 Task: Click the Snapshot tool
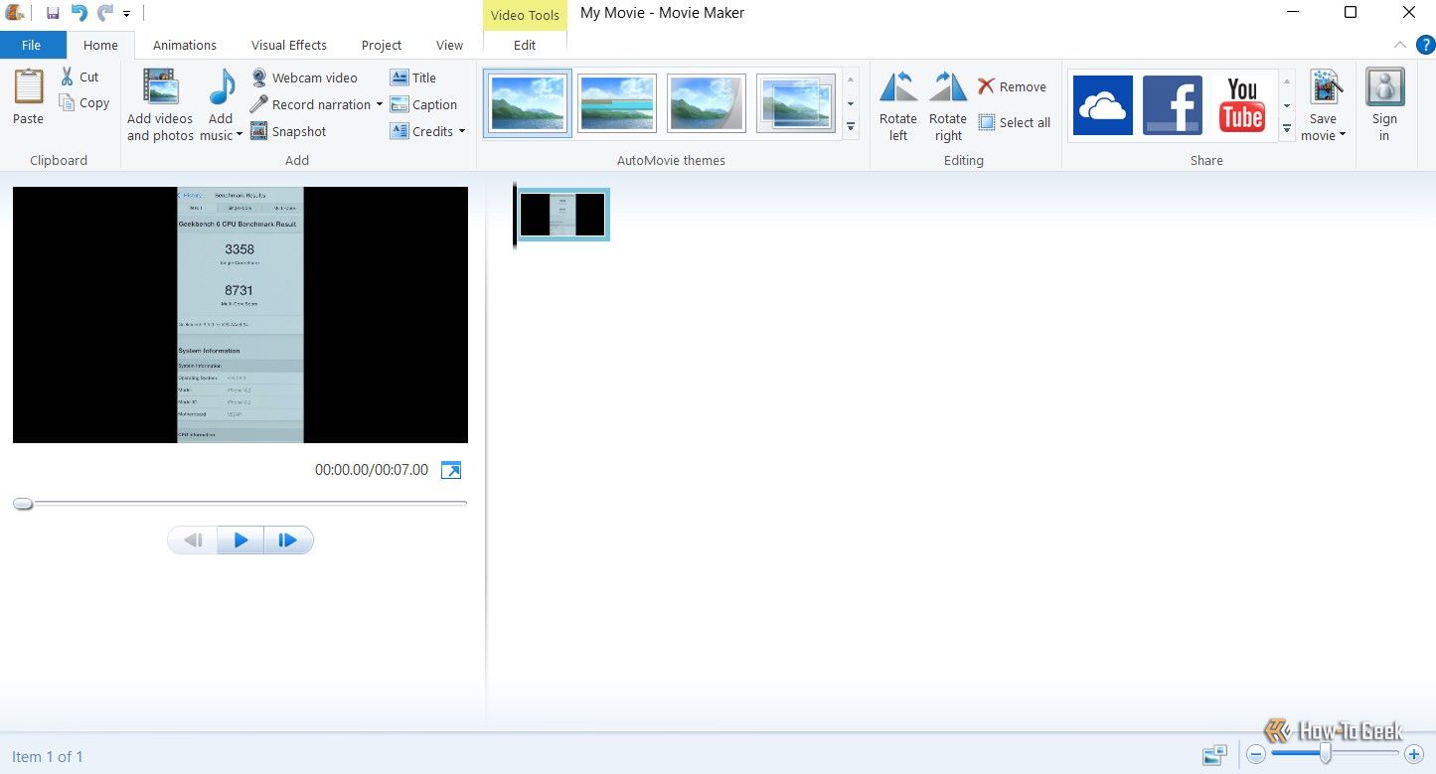[289, 131]
